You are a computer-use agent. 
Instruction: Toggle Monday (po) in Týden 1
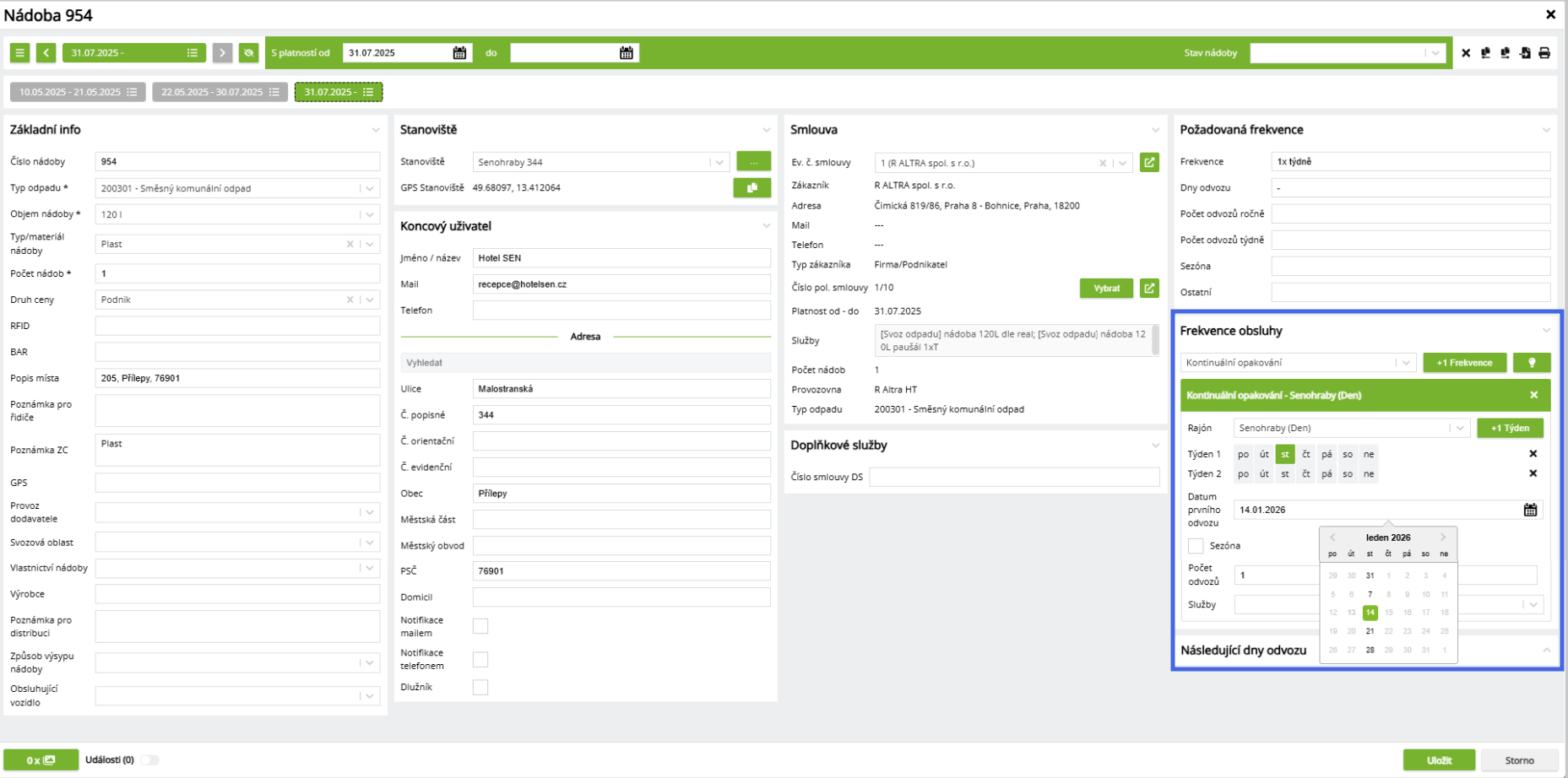[x=1243, y=454]
